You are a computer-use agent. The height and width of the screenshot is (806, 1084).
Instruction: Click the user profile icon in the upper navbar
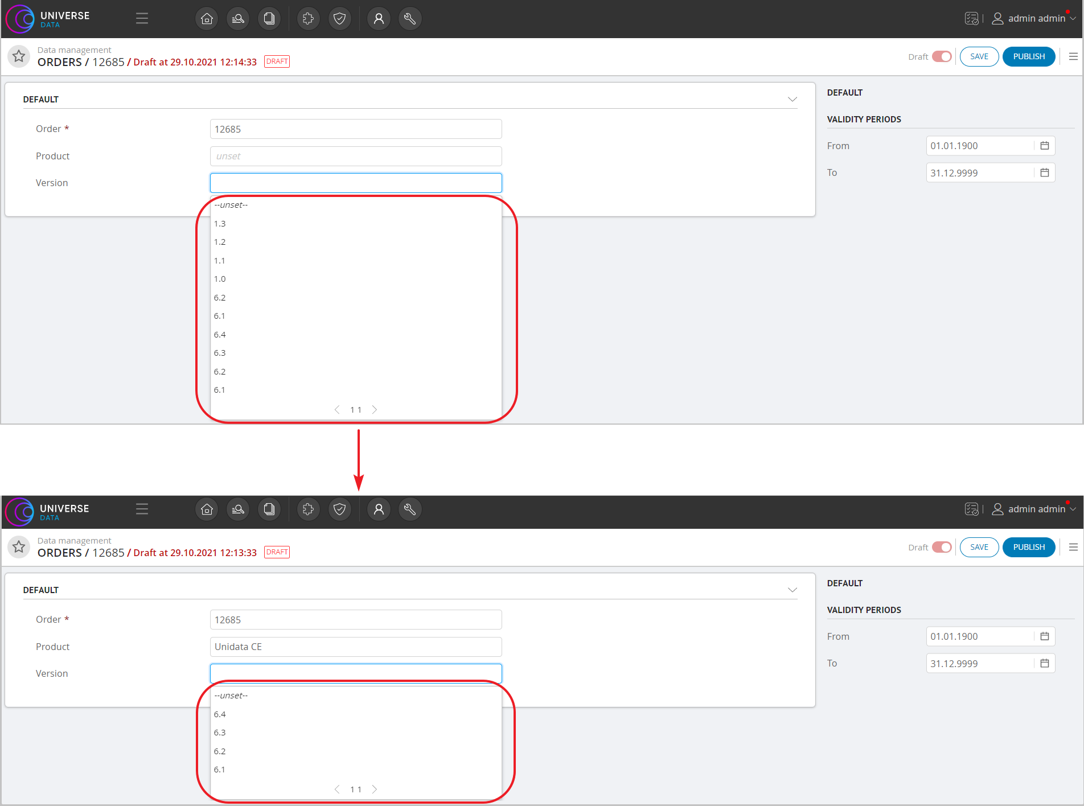coord(379,19)
